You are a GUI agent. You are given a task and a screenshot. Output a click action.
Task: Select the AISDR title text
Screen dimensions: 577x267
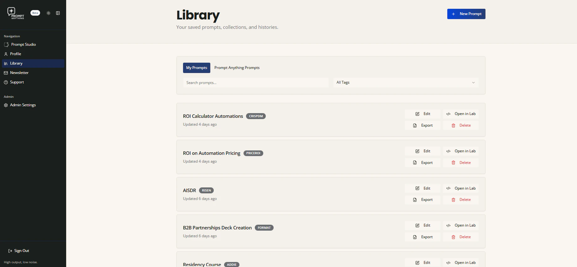[189, 191]
